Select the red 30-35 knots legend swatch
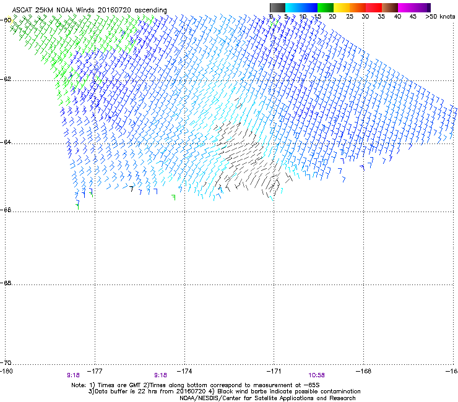The width and height of the screenshot is (458, 402). (374, 7)
